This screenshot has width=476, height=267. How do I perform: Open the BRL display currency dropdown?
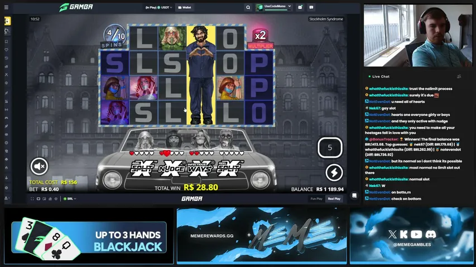[70, 199]
